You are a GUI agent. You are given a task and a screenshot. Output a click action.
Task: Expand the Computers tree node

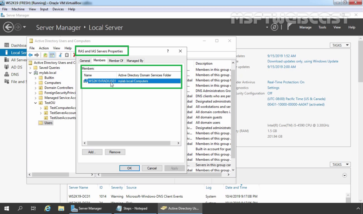[35, 83]
